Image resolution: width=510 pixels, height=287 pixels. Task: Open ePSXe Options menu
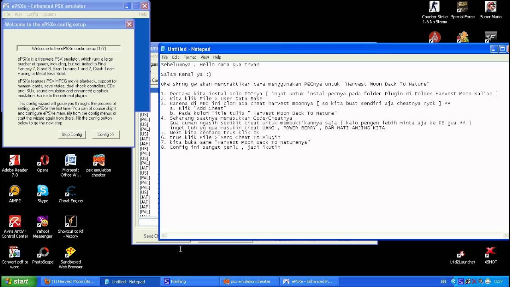[49, 14]
